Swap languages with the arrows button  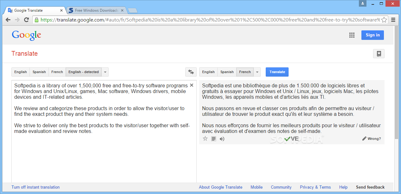tap(191, 72)
